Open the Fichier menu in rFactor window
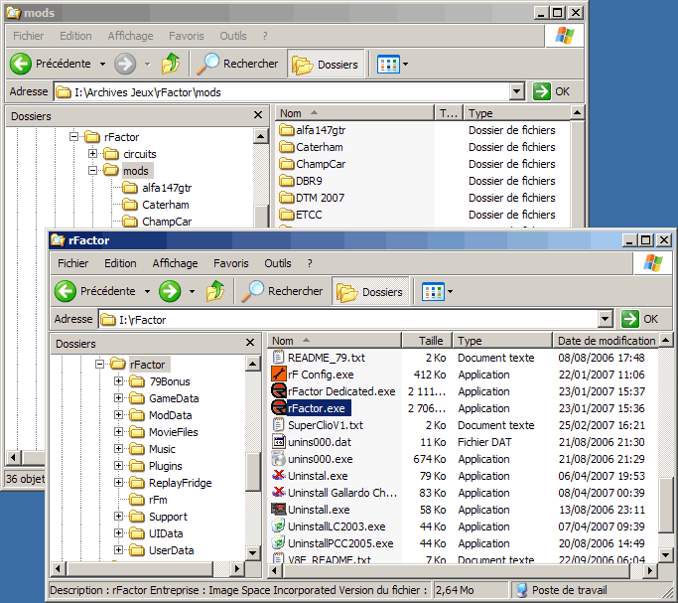The image size is (678, 603). coord(72,263)
